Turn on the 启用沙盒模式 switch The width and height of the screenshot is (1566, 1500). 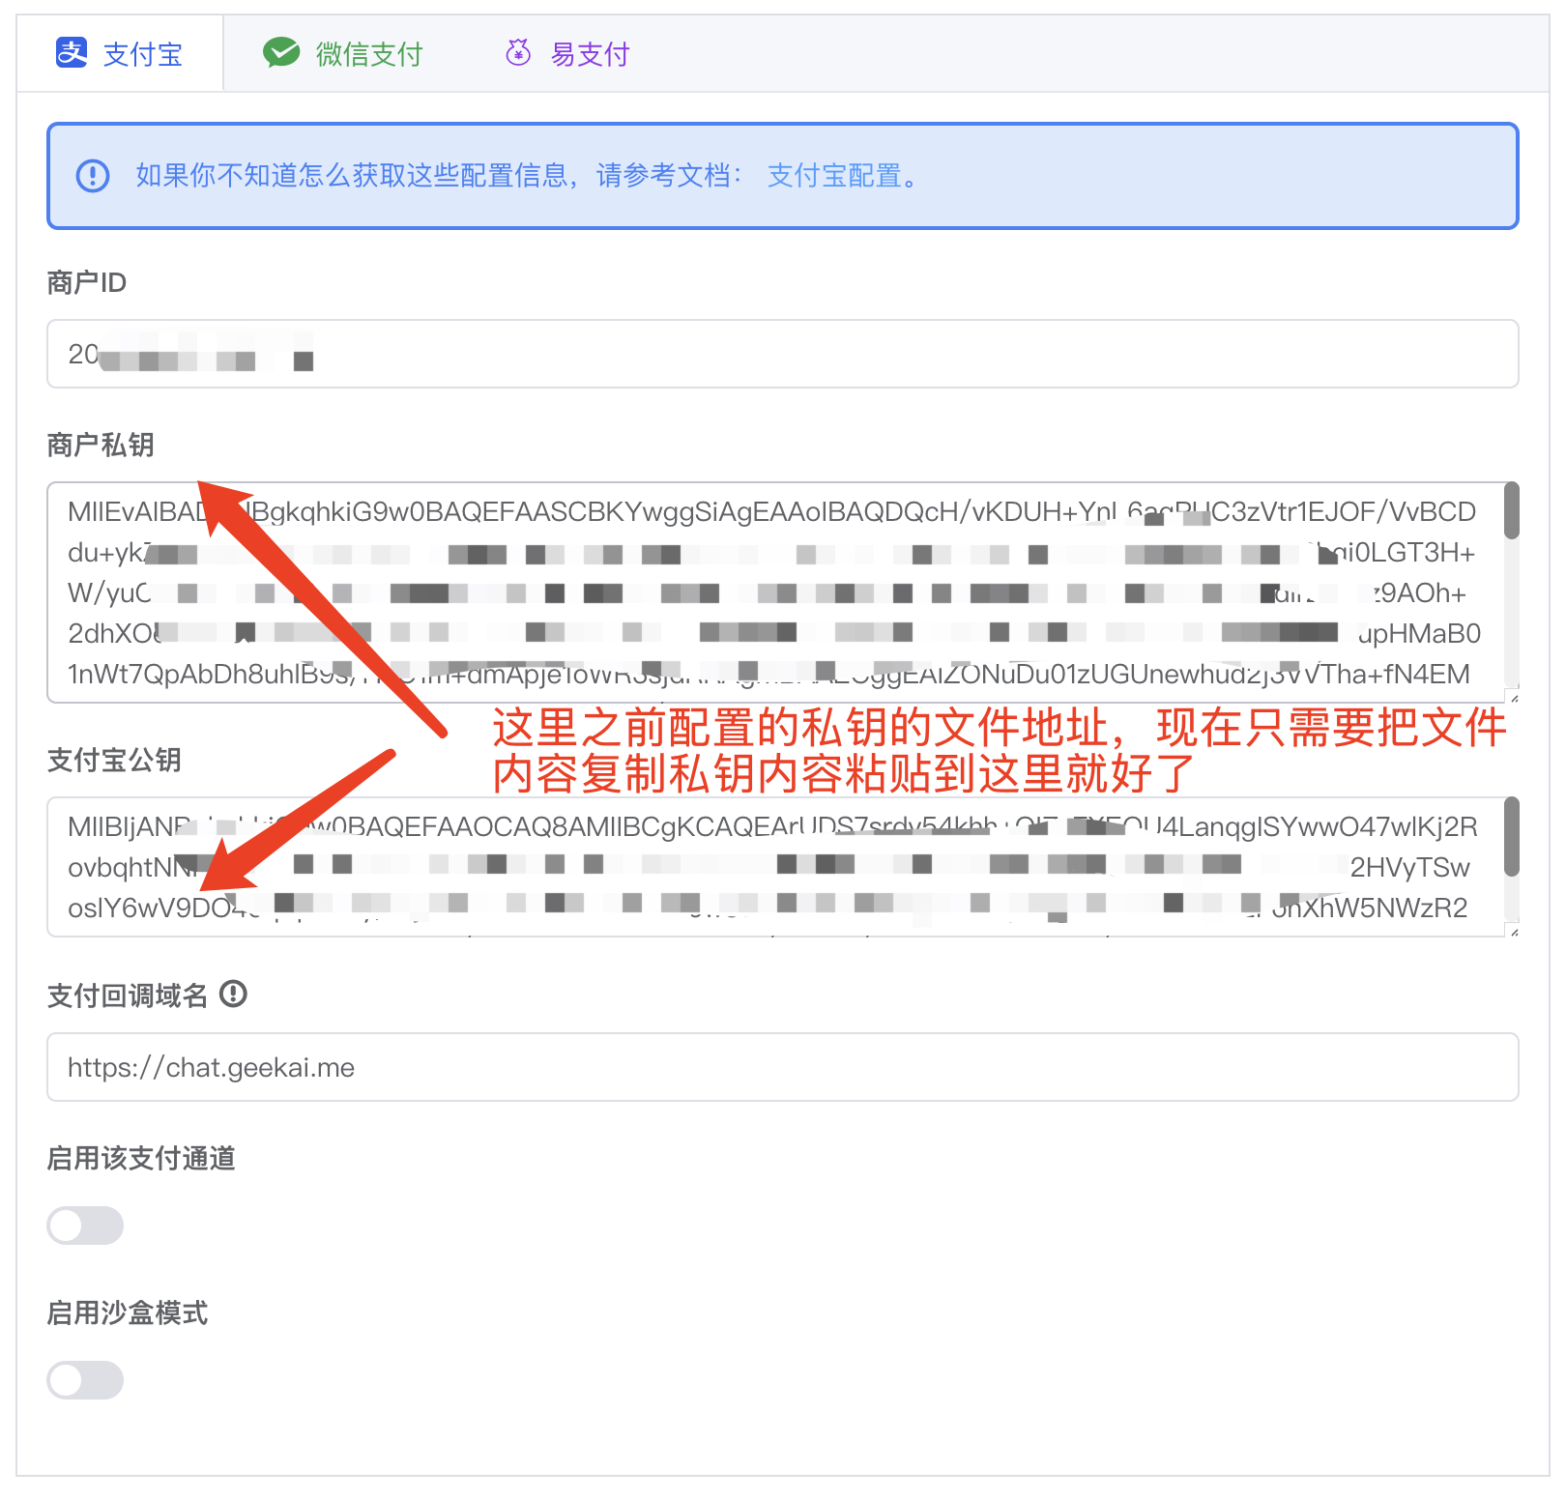point(85,1380)
